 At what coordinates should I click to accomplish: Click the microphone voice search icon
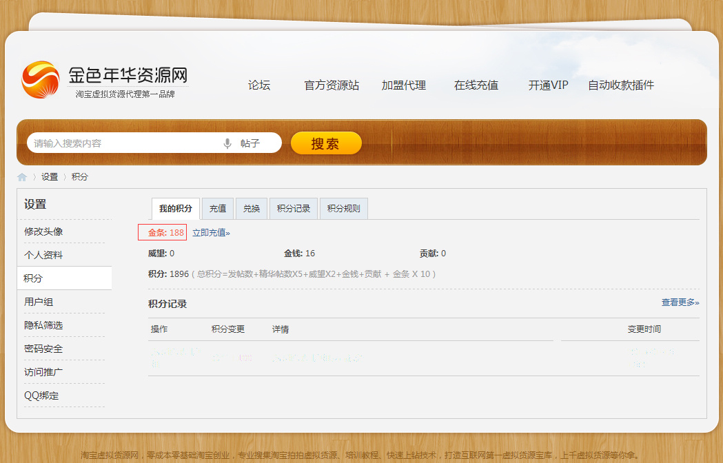(x=227, y=143)
